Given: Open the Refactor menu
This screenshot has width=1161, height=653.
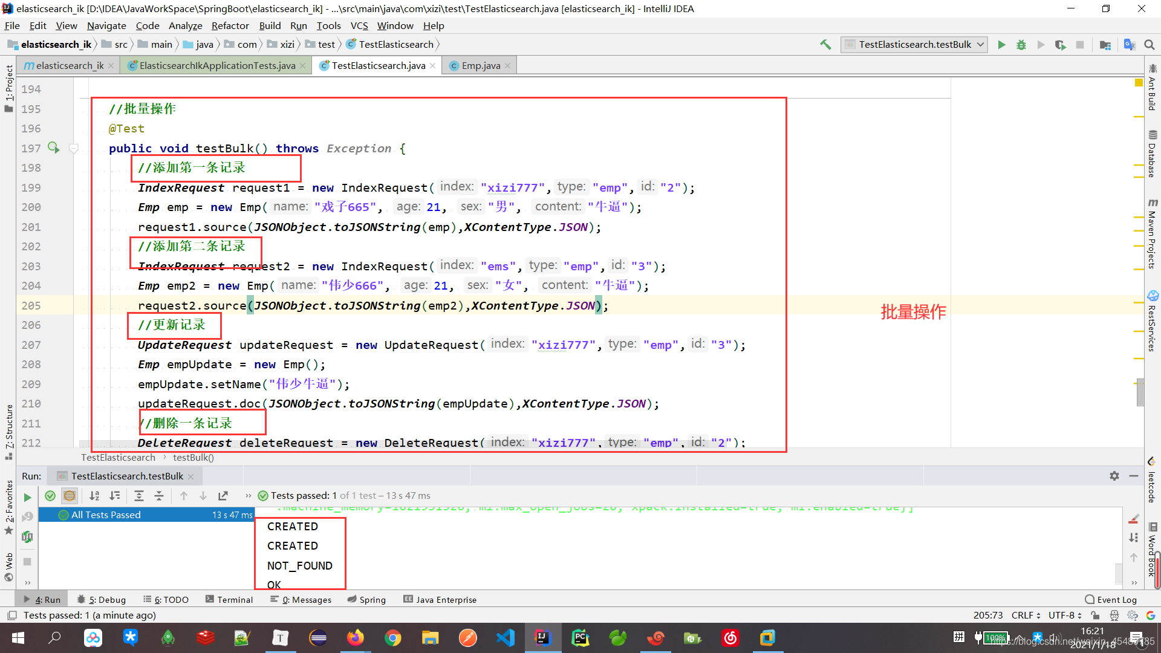Looking at the screenshot, I should click(x=230, y=25).
